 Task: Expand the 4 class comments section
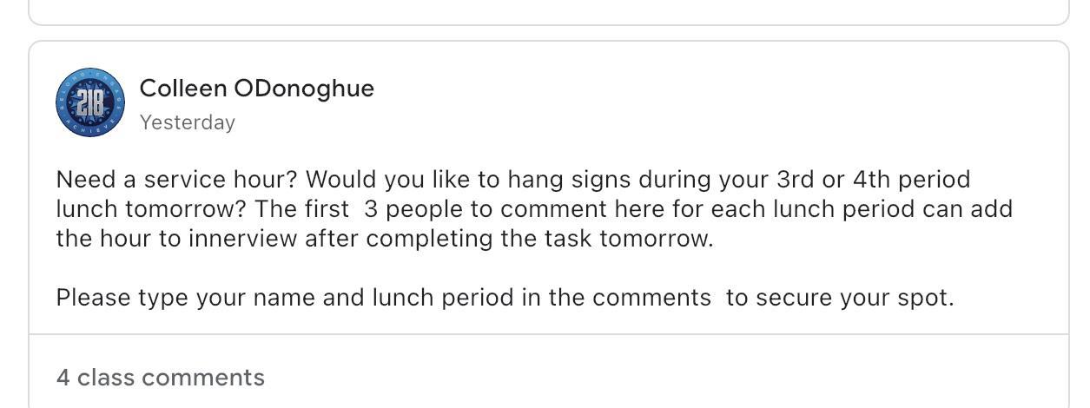coord(161,378)
